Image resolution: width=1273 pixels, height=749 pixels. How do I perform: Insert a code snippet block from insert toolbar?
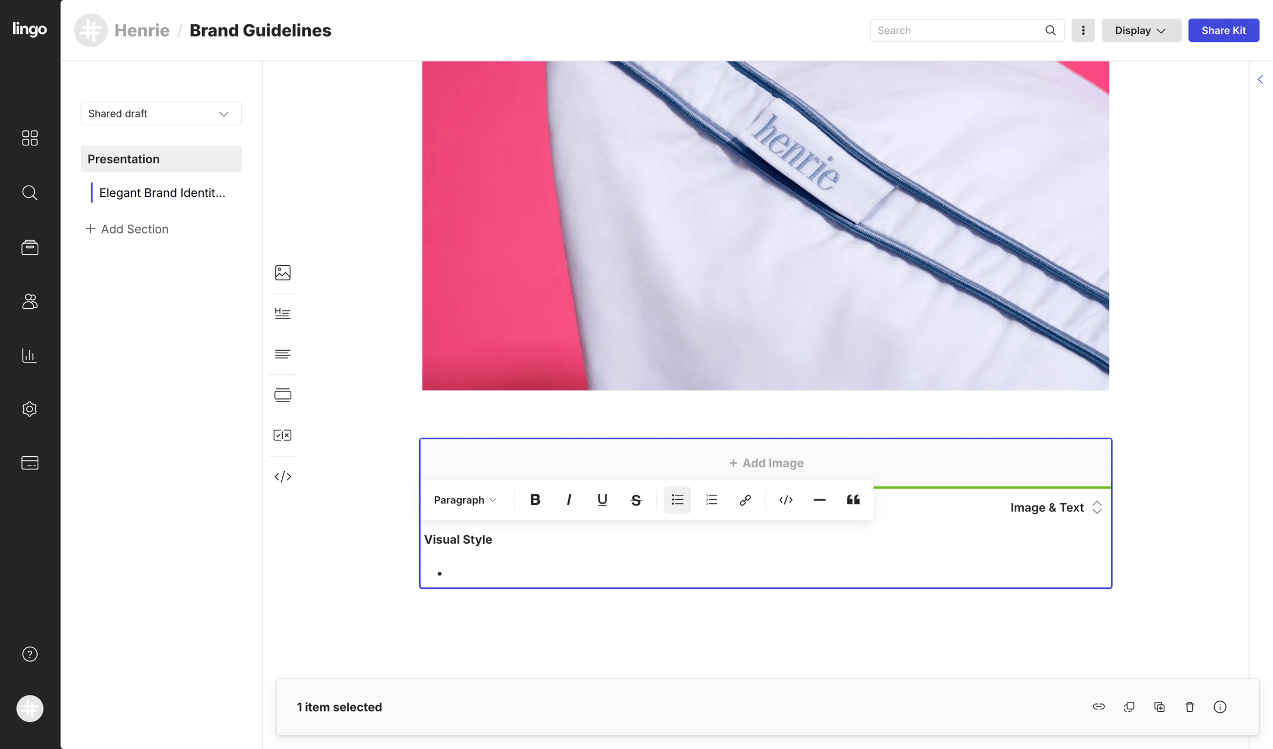[283, 476]
